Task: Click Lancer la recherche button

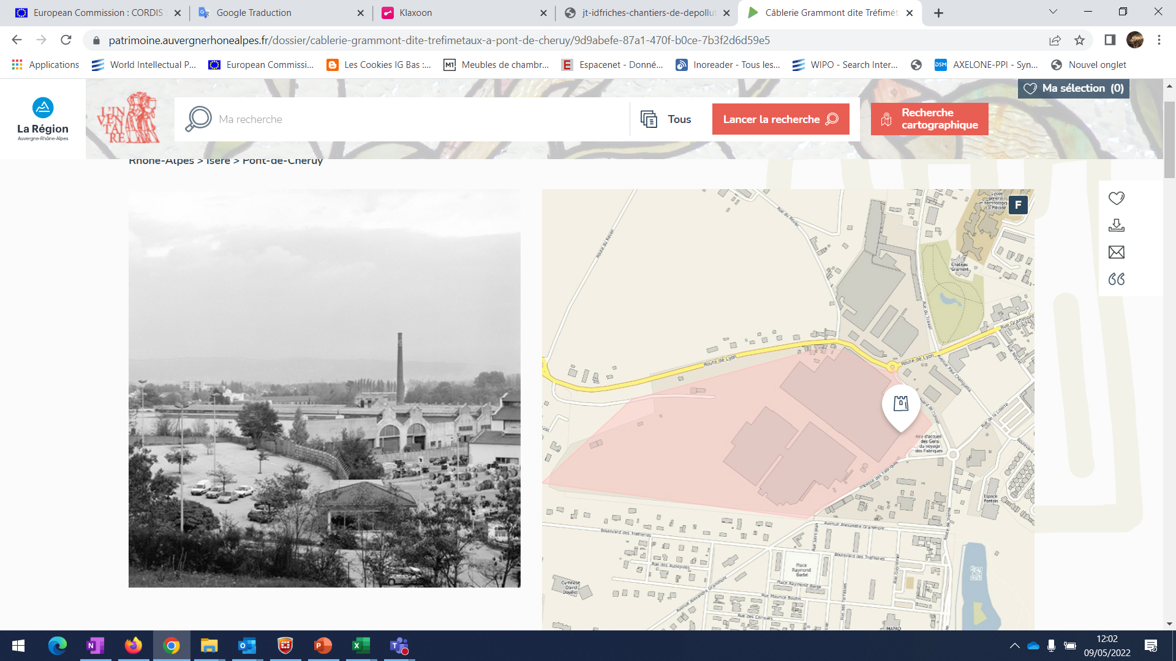Action: [780, 119]
